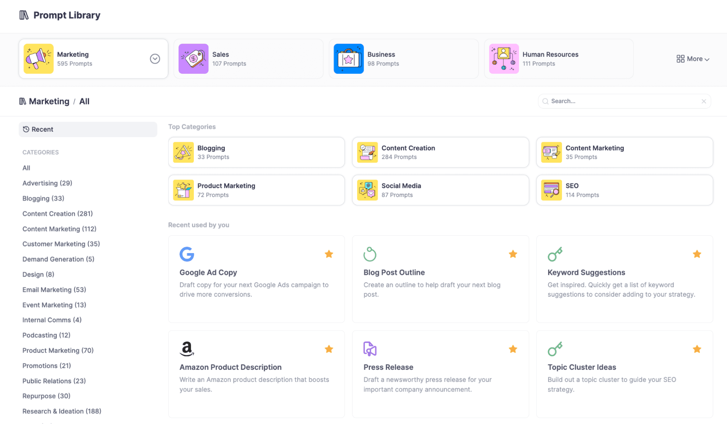727x424 pixels.
Task: Toggle favorite star on Topic Cluster Ideas
Action: point(697,349)
